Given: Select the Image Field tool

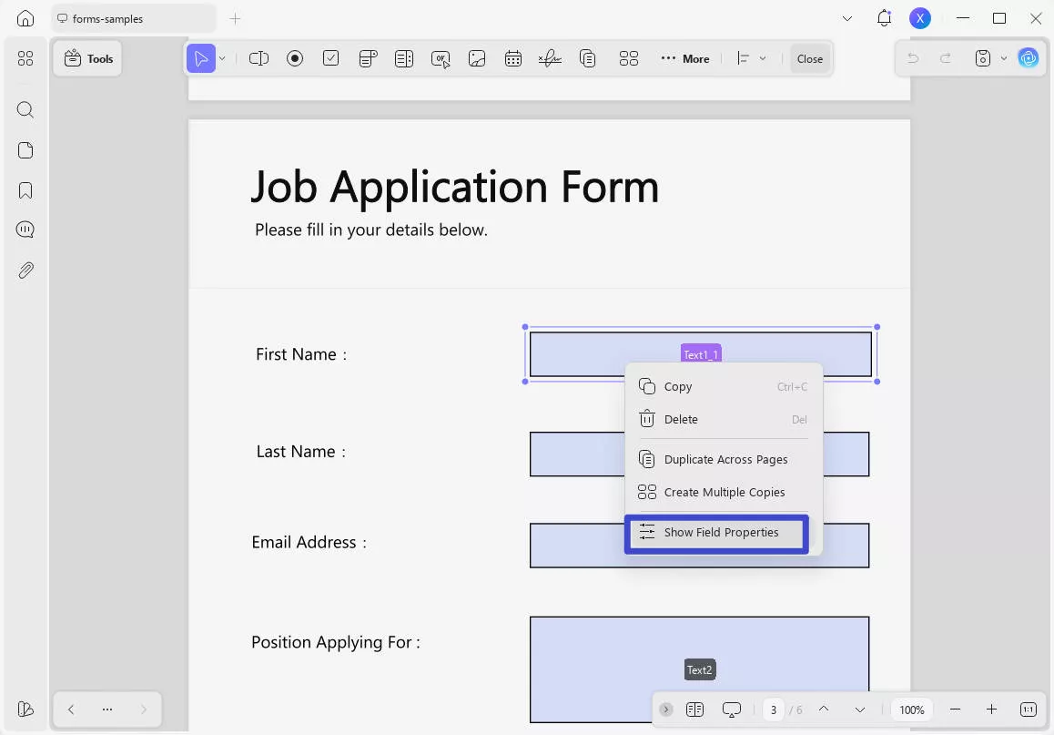Looking at the screenshot, I should (477, 57).
